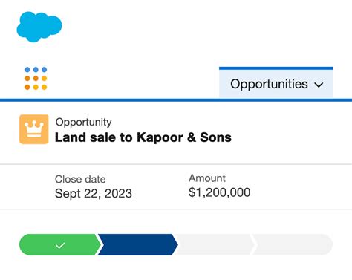Click the white checkmark in green stage
This screenshot has height=280, width=352.
pyautogui.click(x=60, y=245)
